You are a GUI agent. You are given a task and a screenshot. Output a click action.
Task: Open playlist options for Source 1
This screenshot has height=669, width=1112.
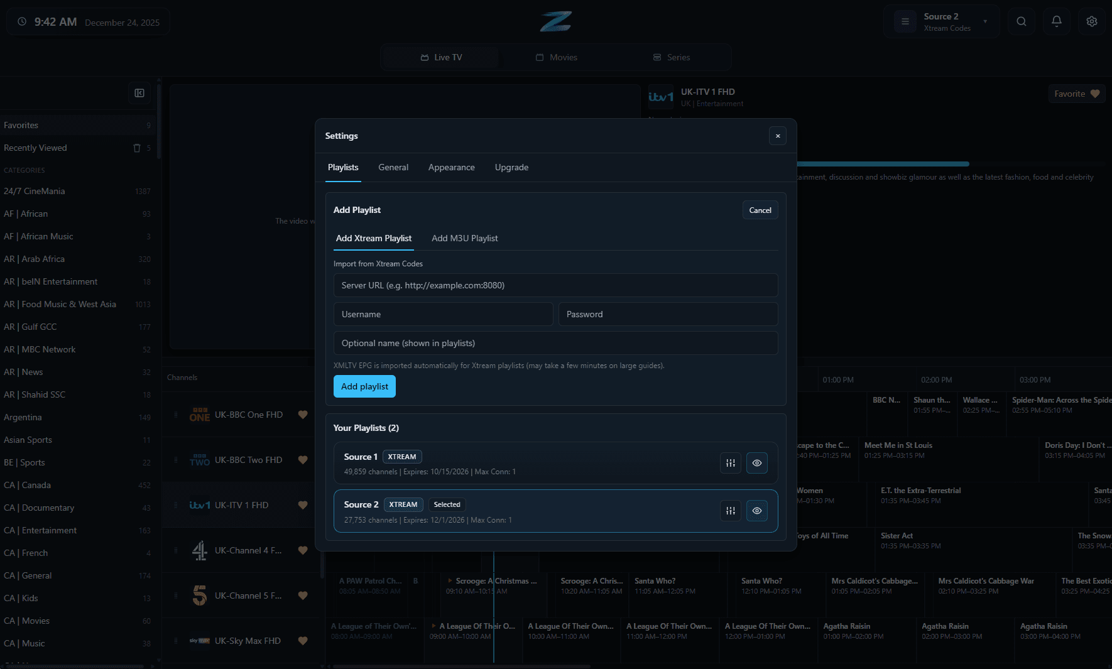tap(730, 463)
